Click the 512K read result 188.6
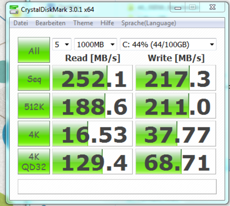Image resolution: width=230 pixels, height=206 pixels. coord(92,106)
